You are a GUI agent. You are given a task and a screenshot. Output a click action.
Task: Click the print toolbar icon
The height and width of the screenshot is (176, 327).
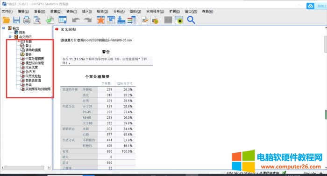(x=27, y=20)
